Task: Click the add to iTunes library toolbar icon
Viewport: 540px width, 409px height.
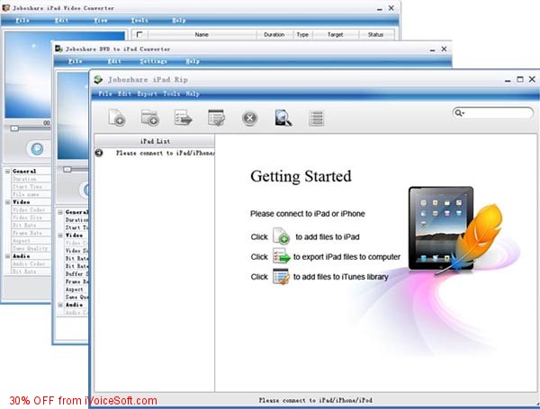Action: (217, 118)
